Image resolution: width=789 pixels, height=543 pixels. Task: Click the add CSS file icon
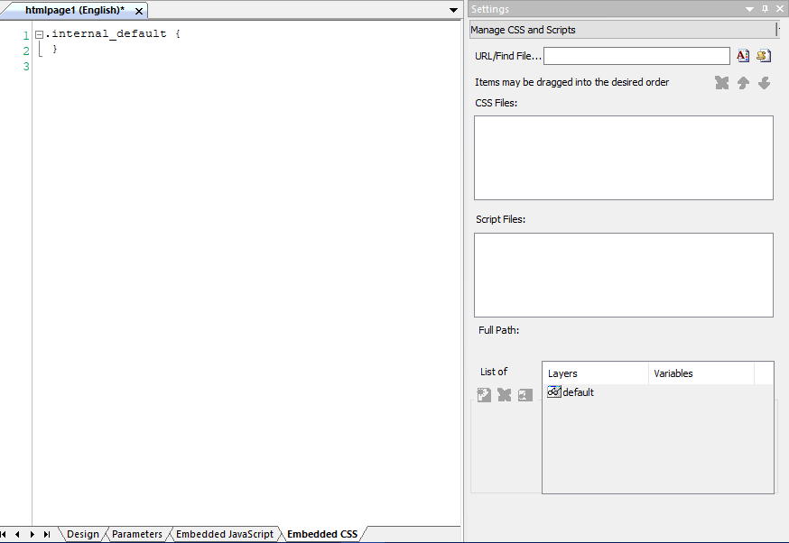(743, 56)
